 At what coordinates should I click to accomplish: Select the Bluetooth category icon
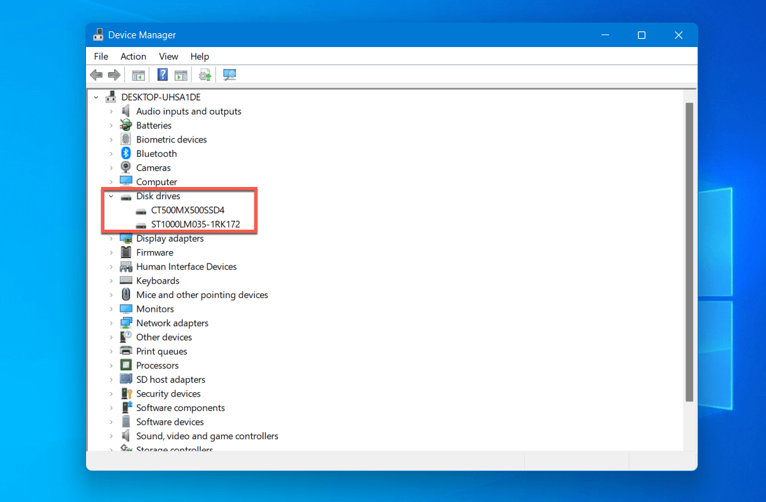(126, 154)
